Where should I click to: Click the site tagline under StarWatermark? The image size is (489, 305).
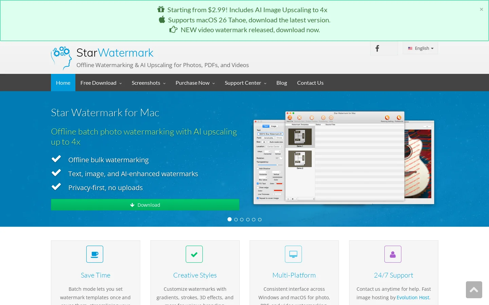click(163, 65)
